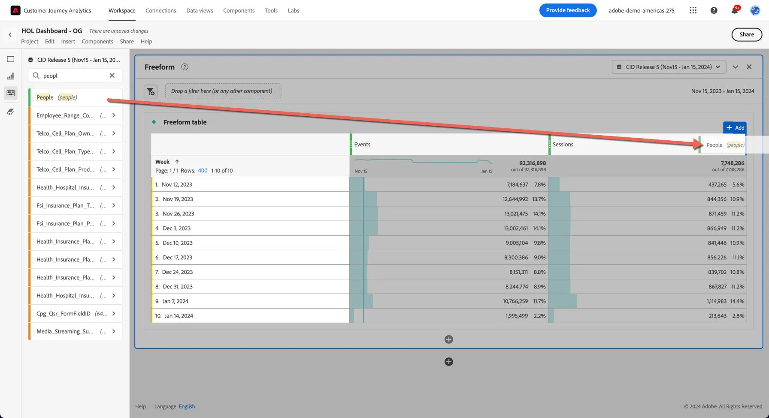Click the Adobe logo icon

tap(15, 10)
